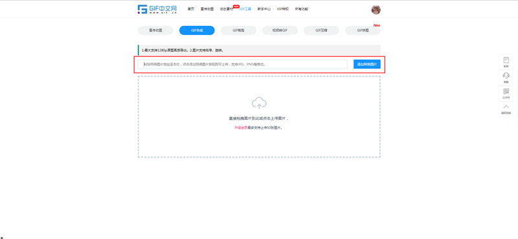Select the blue GIF合成 tab
The width and height of the screenshot is (518, 239).
coord(197,30)
